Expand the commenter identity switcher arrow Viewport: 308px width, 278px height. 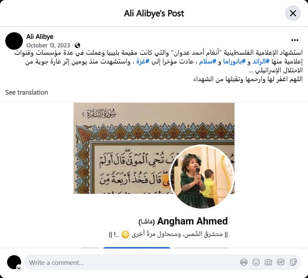pyautogui.click(x=19, y=268)
